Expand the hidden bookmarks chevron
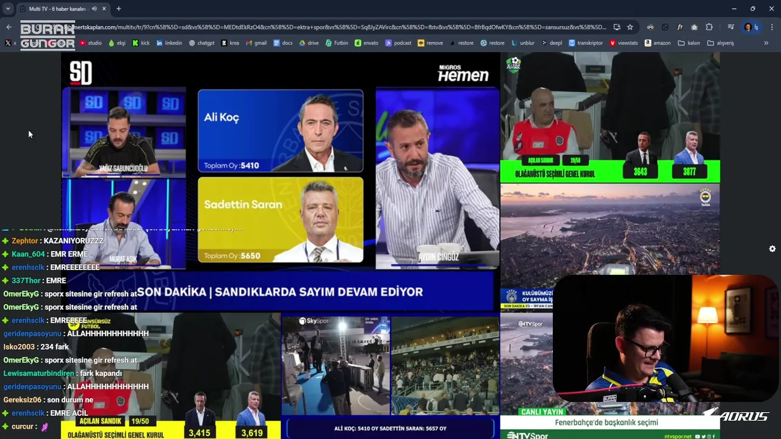Viewport: 781px width, 439px height. click(766, 43)
